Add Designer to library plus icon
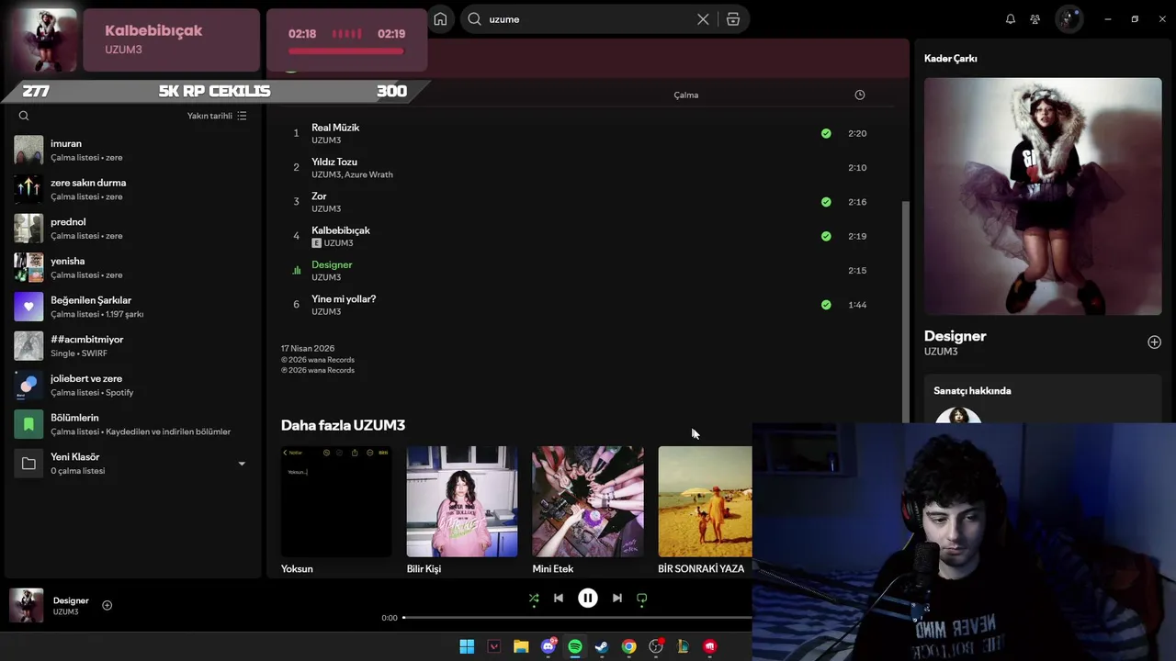Image resolution: width=1176 pixels, height=661 pixels. coord(1154,342)
